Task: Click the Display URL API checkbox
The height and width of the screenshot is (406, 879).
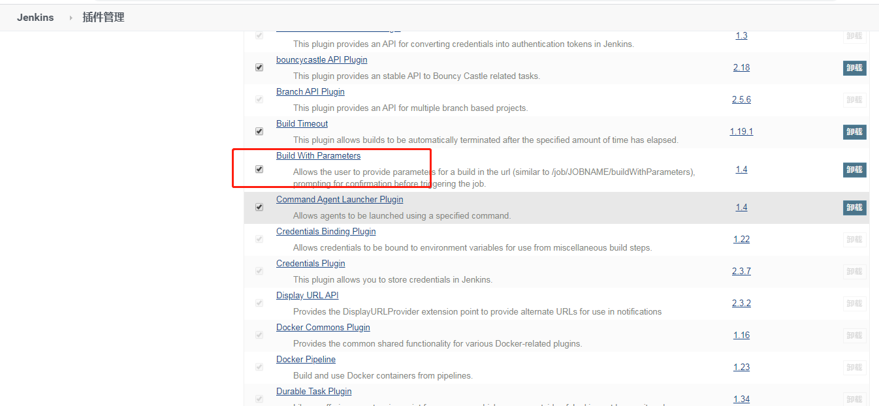Action: [x=259, y=303]
